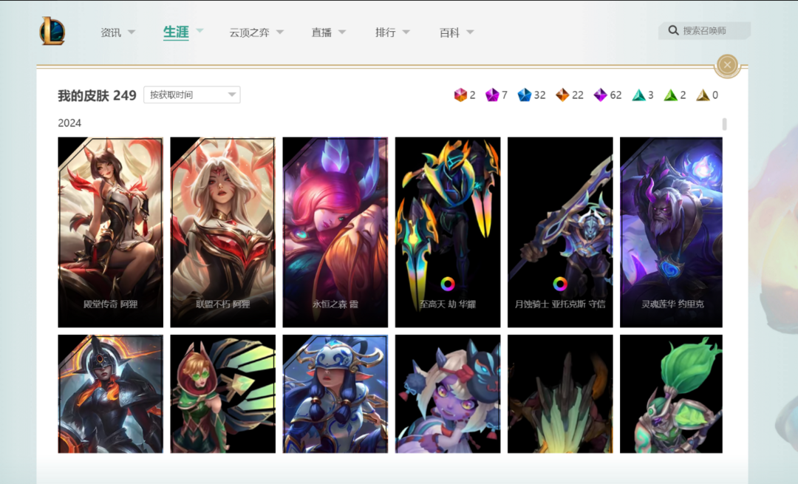
Task: Open the 资讯 navigation tab
Action: click(110, 33)
